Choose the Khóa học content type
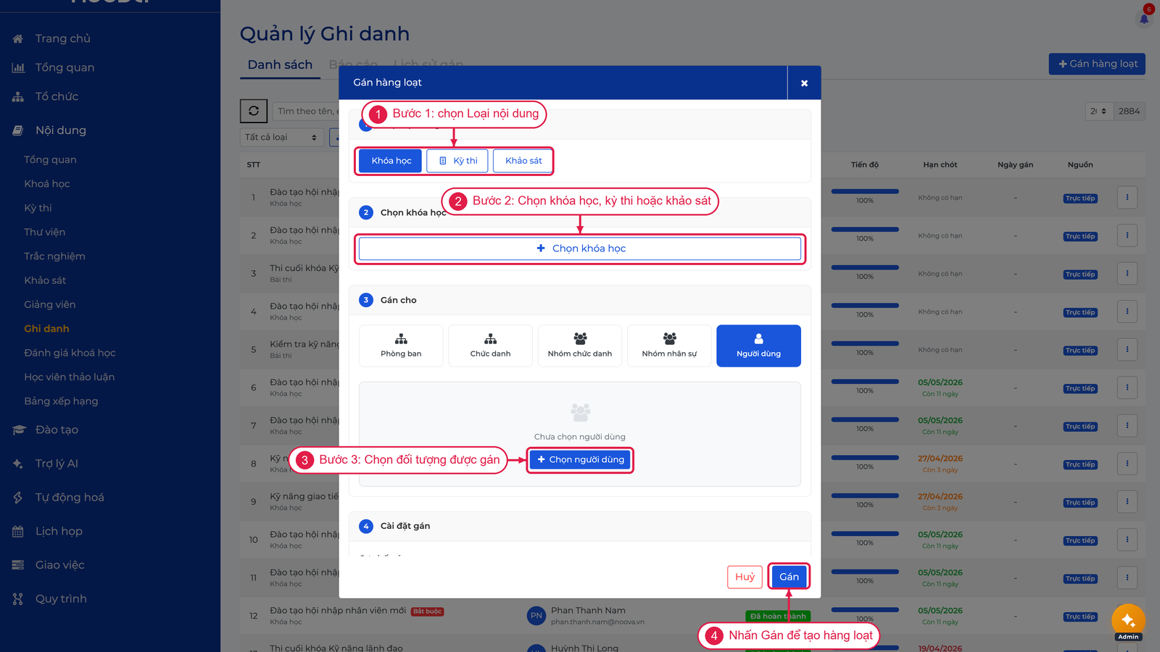The image size is (1160, 652). pyautogui.click(x=391, y=161)
